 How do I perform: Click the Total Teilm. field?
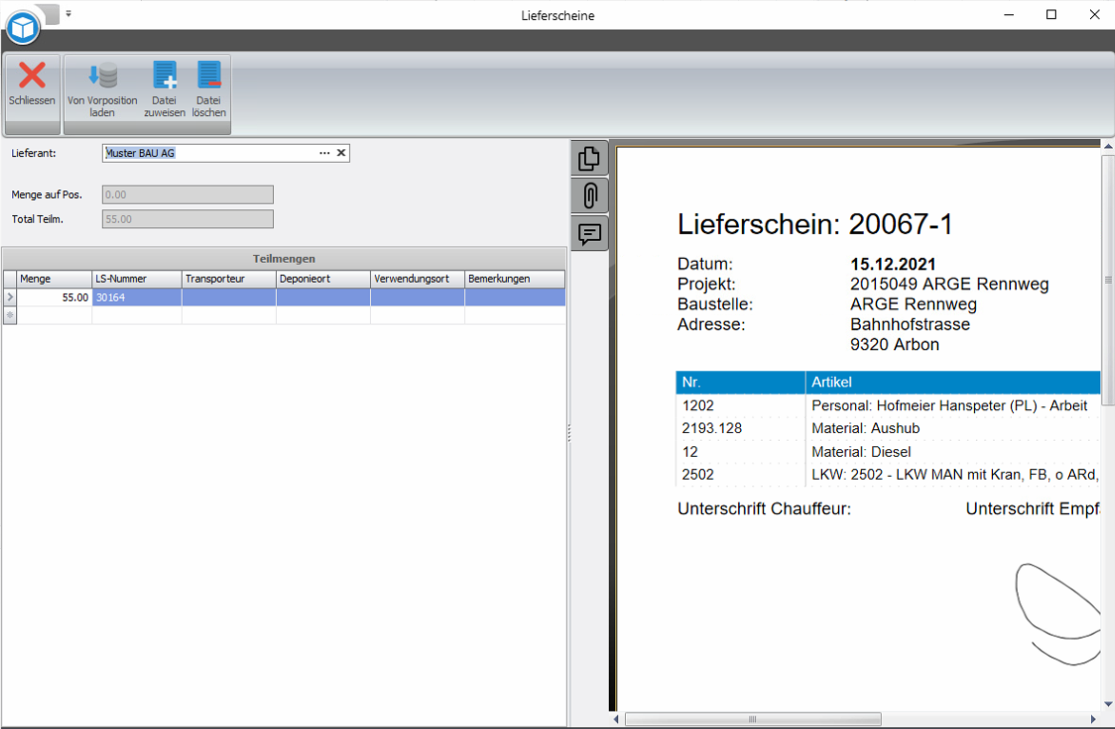point(188,219)
